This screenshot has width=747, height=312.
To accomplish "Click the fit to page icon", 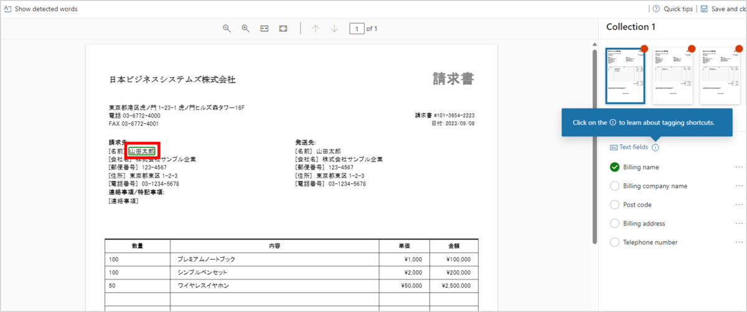I will (283, 29).
